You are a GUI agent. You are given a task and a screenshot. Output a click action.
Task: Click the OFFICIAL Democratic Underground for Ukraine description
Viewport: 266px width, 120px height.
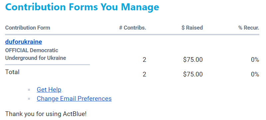click(36, 54)
